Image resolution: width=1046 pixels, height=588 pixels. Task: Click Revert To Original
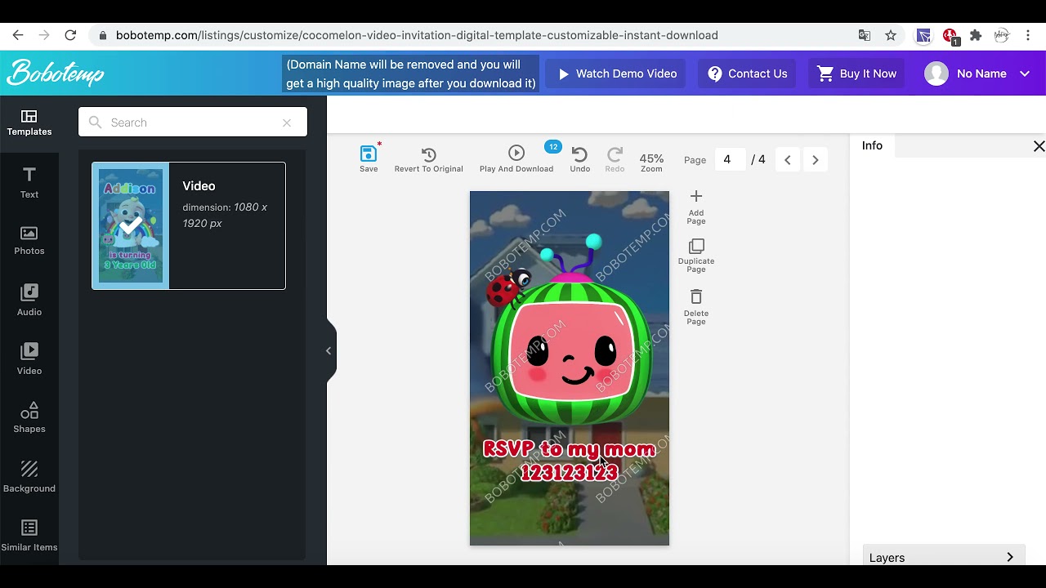(x=428, y=159)
